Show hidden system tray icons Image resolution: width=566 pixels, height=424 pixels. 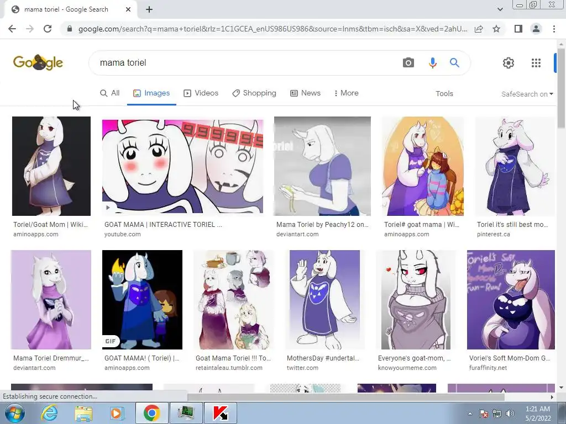470,414
